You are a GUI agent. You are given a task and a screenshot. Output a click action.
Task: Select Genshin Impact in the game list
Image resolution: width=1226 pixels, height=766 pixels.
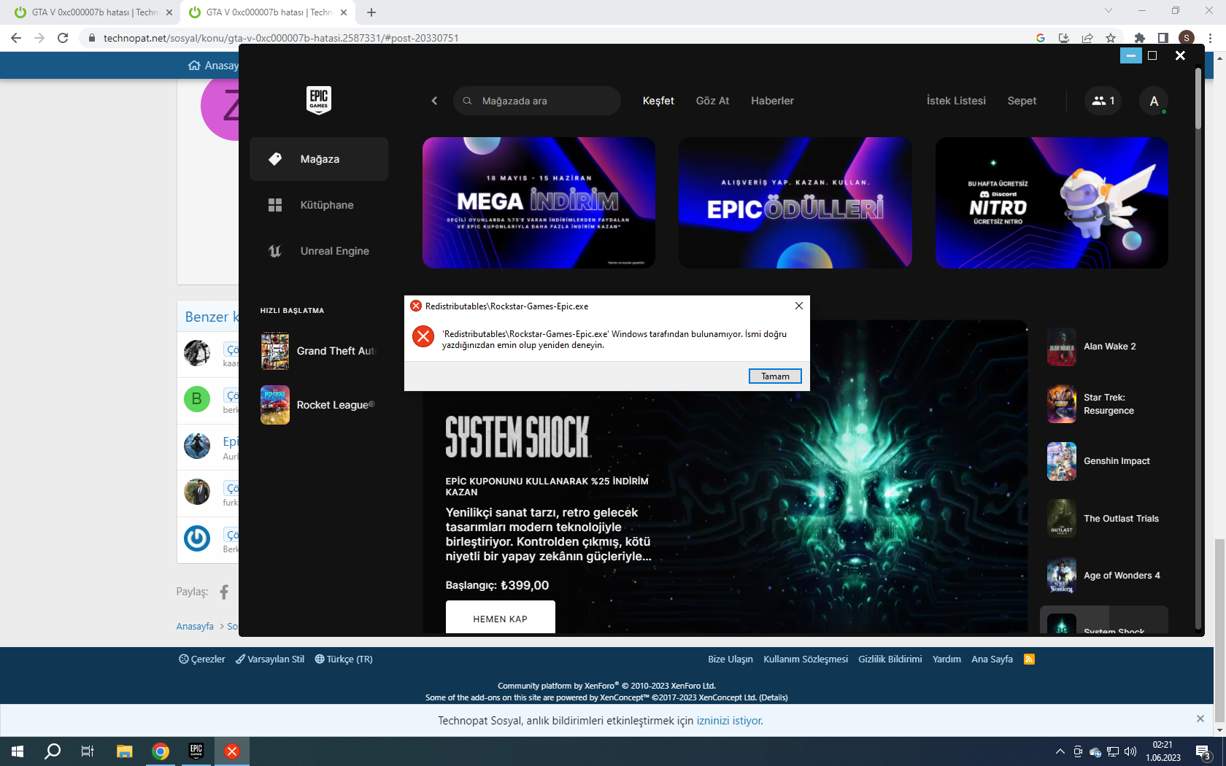pyautogui.click(x=1104, y=461)
